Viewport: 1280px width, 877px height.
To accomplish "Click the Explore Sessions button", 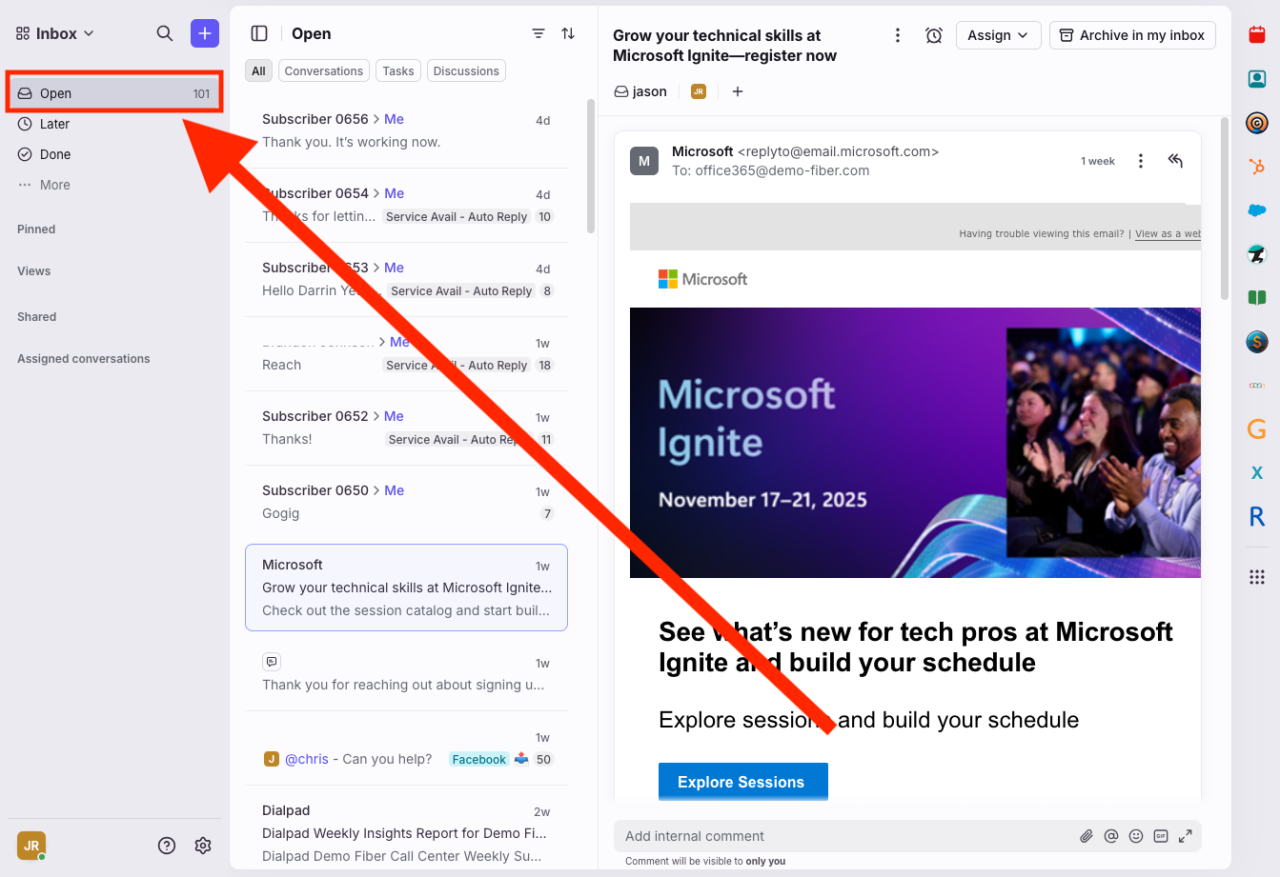I will (742, 782).
